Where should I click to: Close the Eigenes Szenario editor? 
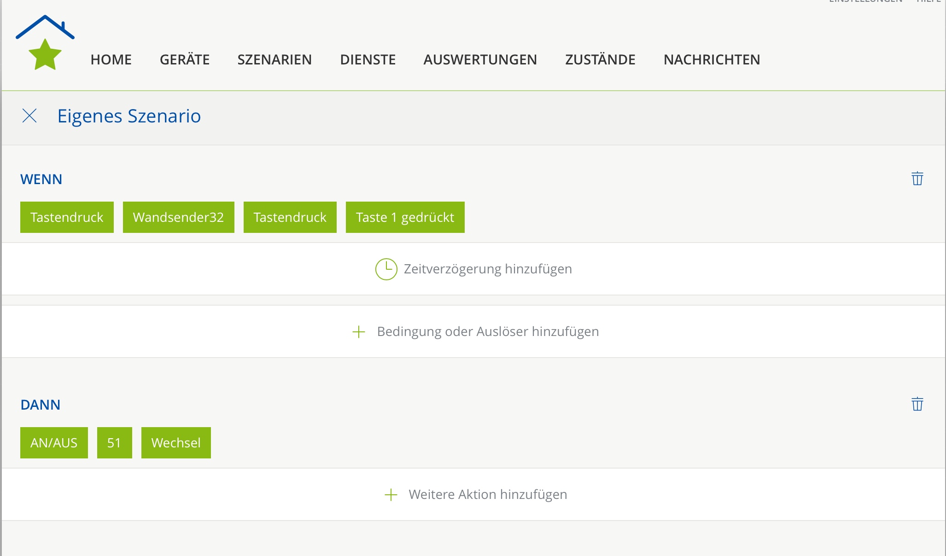29,116
